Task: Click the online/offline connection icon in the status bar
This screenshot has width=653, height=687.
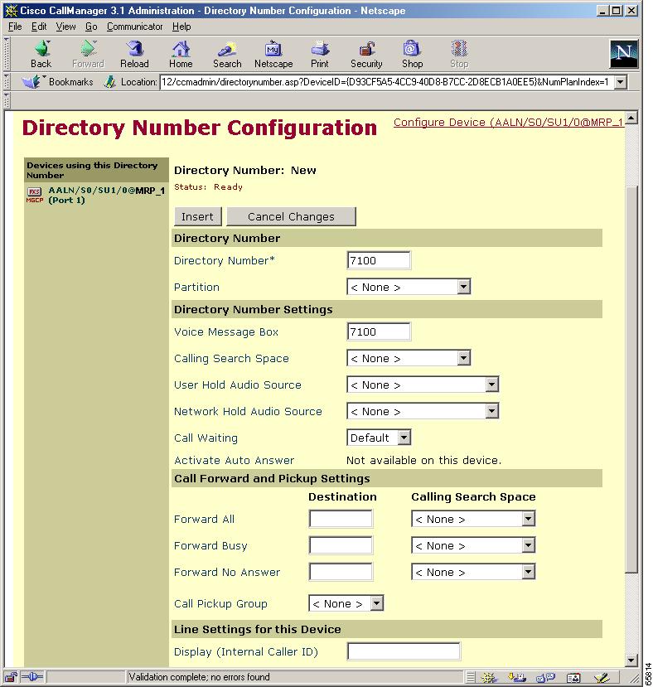Action: (x=32, y=677)
